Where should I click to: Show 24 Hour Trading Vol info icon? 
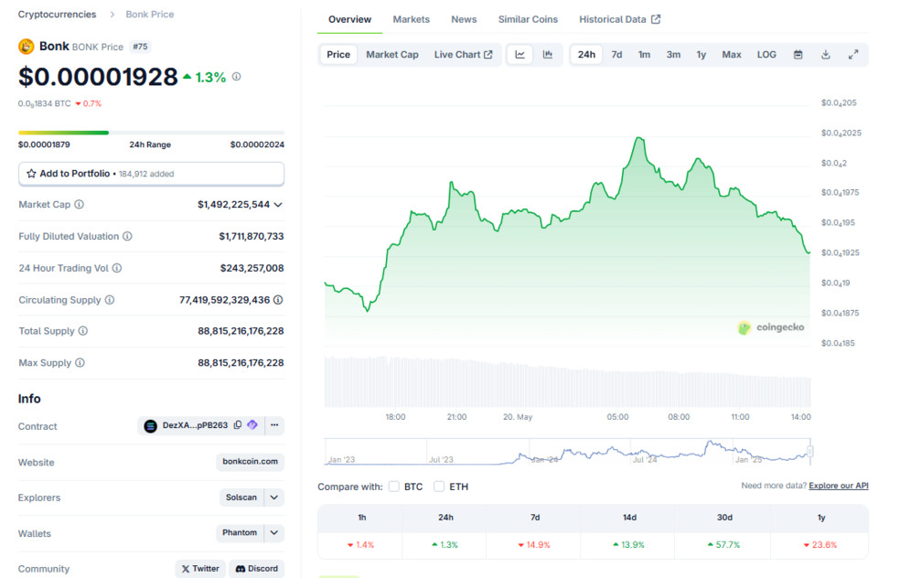tap(117, 268)
